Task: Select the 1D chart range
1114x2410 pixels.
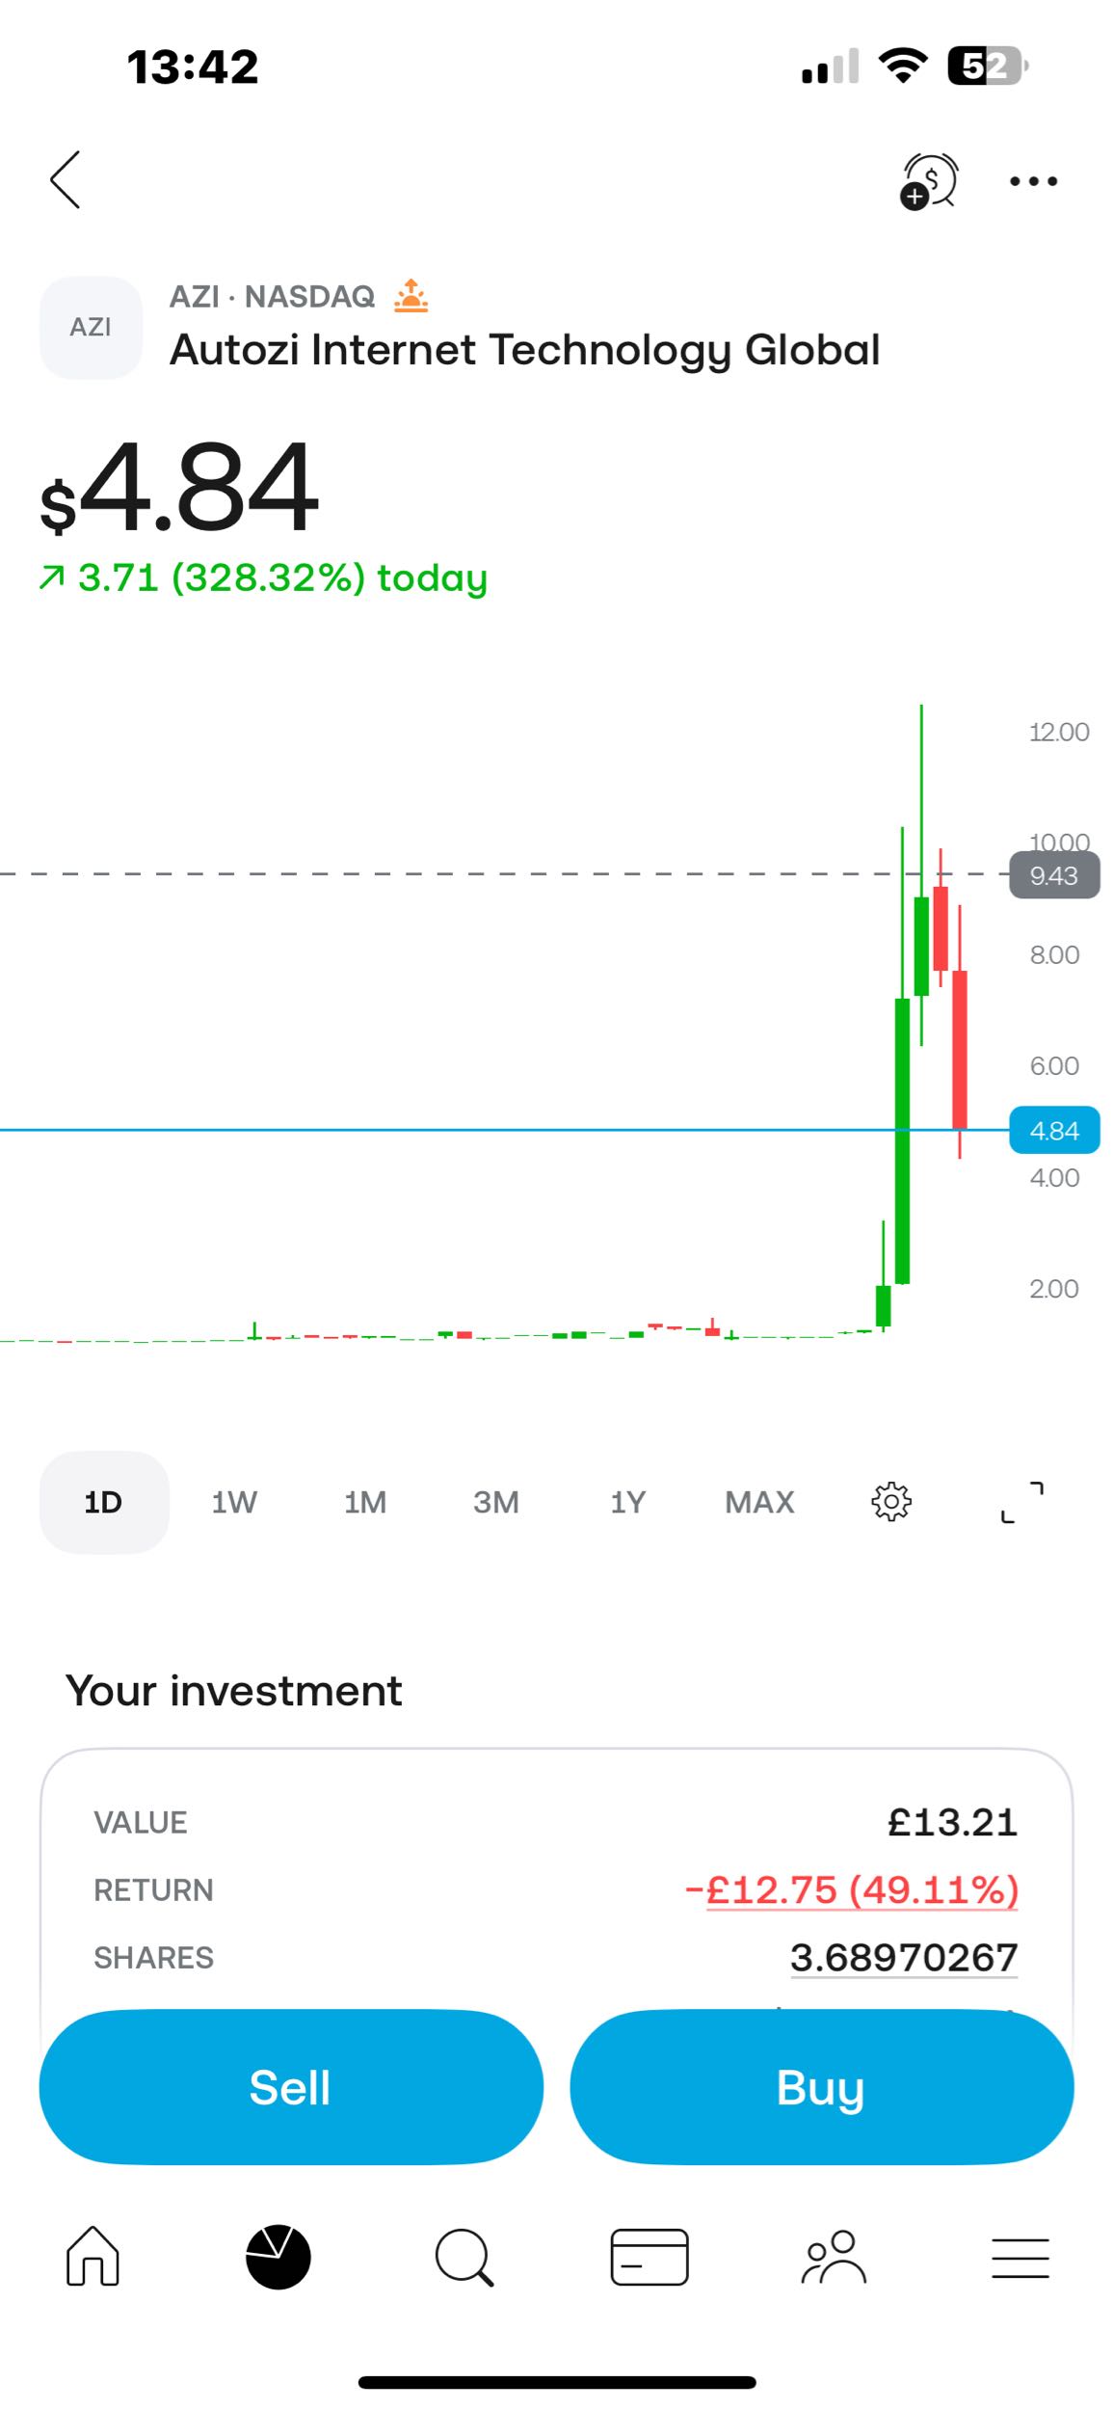Action: 104,1501
